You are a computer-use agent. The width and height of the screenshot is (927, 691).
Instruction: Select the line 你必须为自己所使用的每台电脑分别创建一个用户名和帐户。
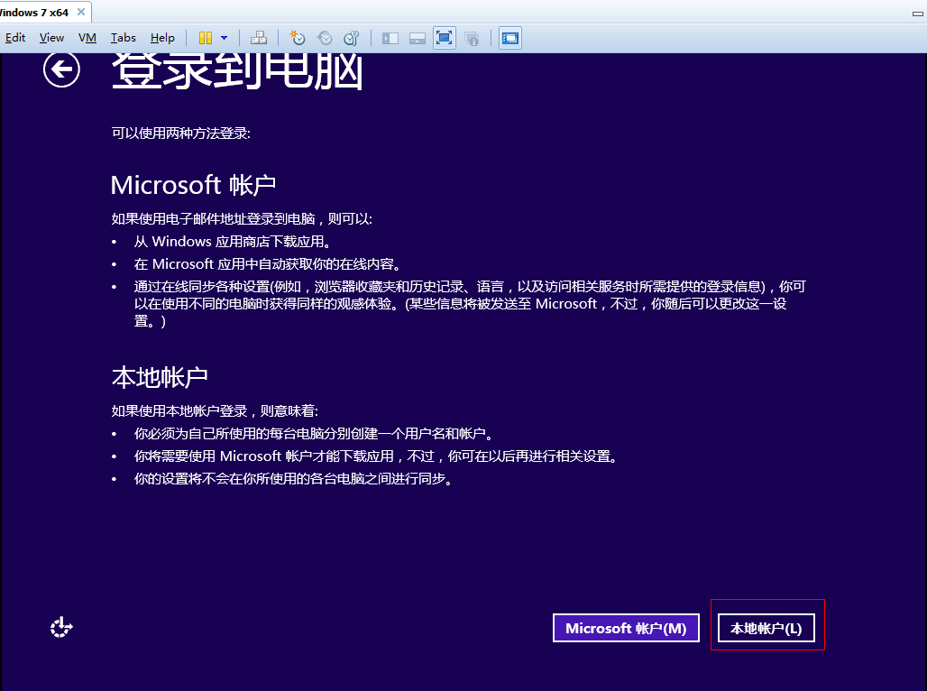tap(314, 434)
